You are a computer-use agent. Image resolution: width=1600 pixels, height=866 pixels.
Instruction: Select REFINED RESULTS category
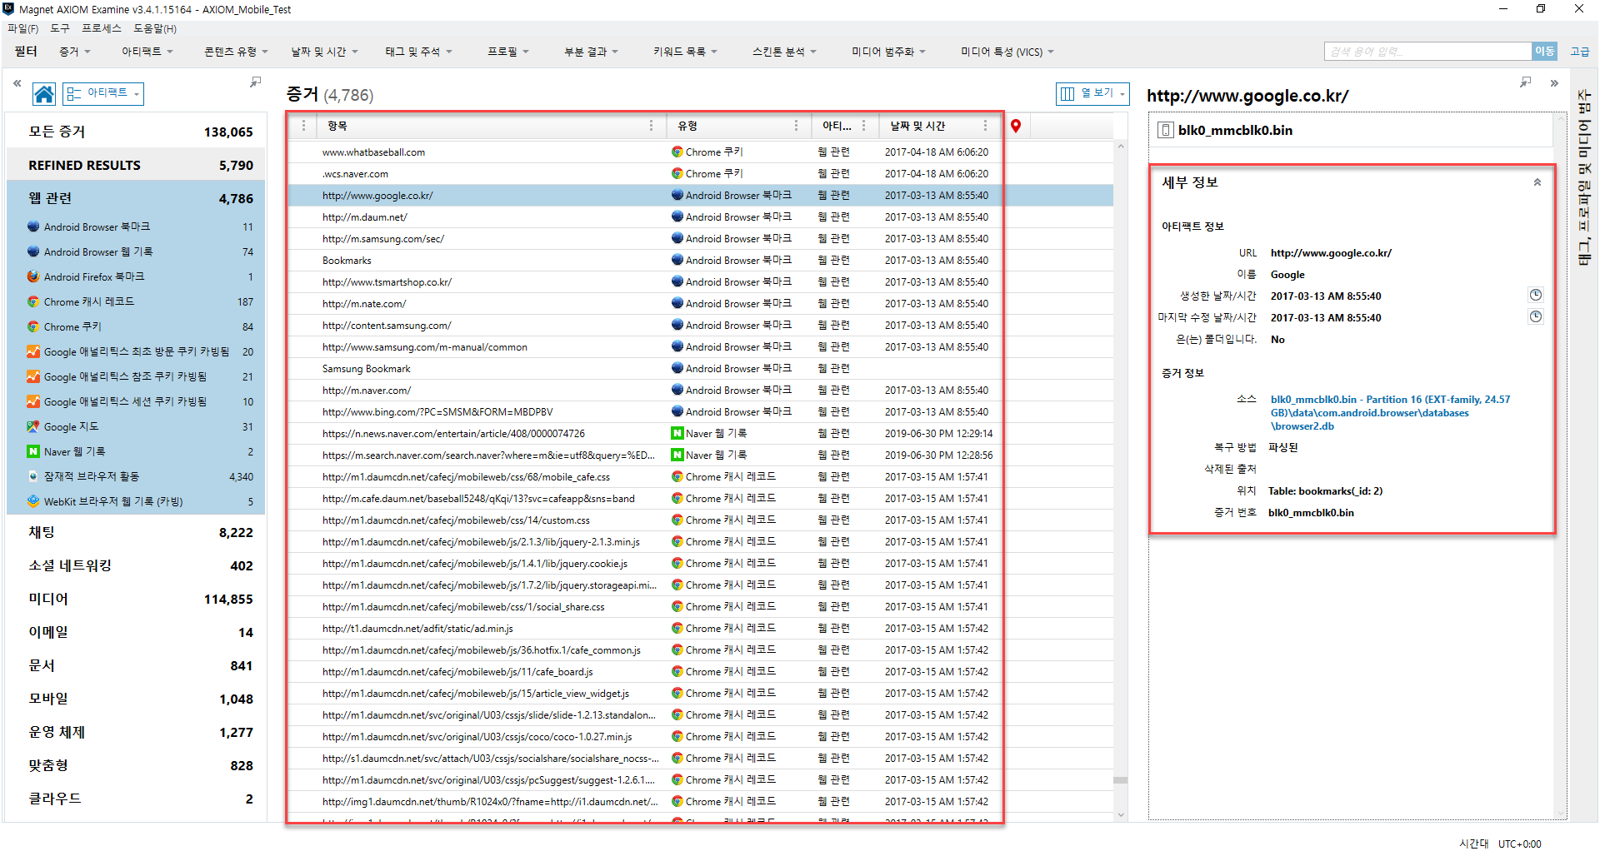[136, 165]
